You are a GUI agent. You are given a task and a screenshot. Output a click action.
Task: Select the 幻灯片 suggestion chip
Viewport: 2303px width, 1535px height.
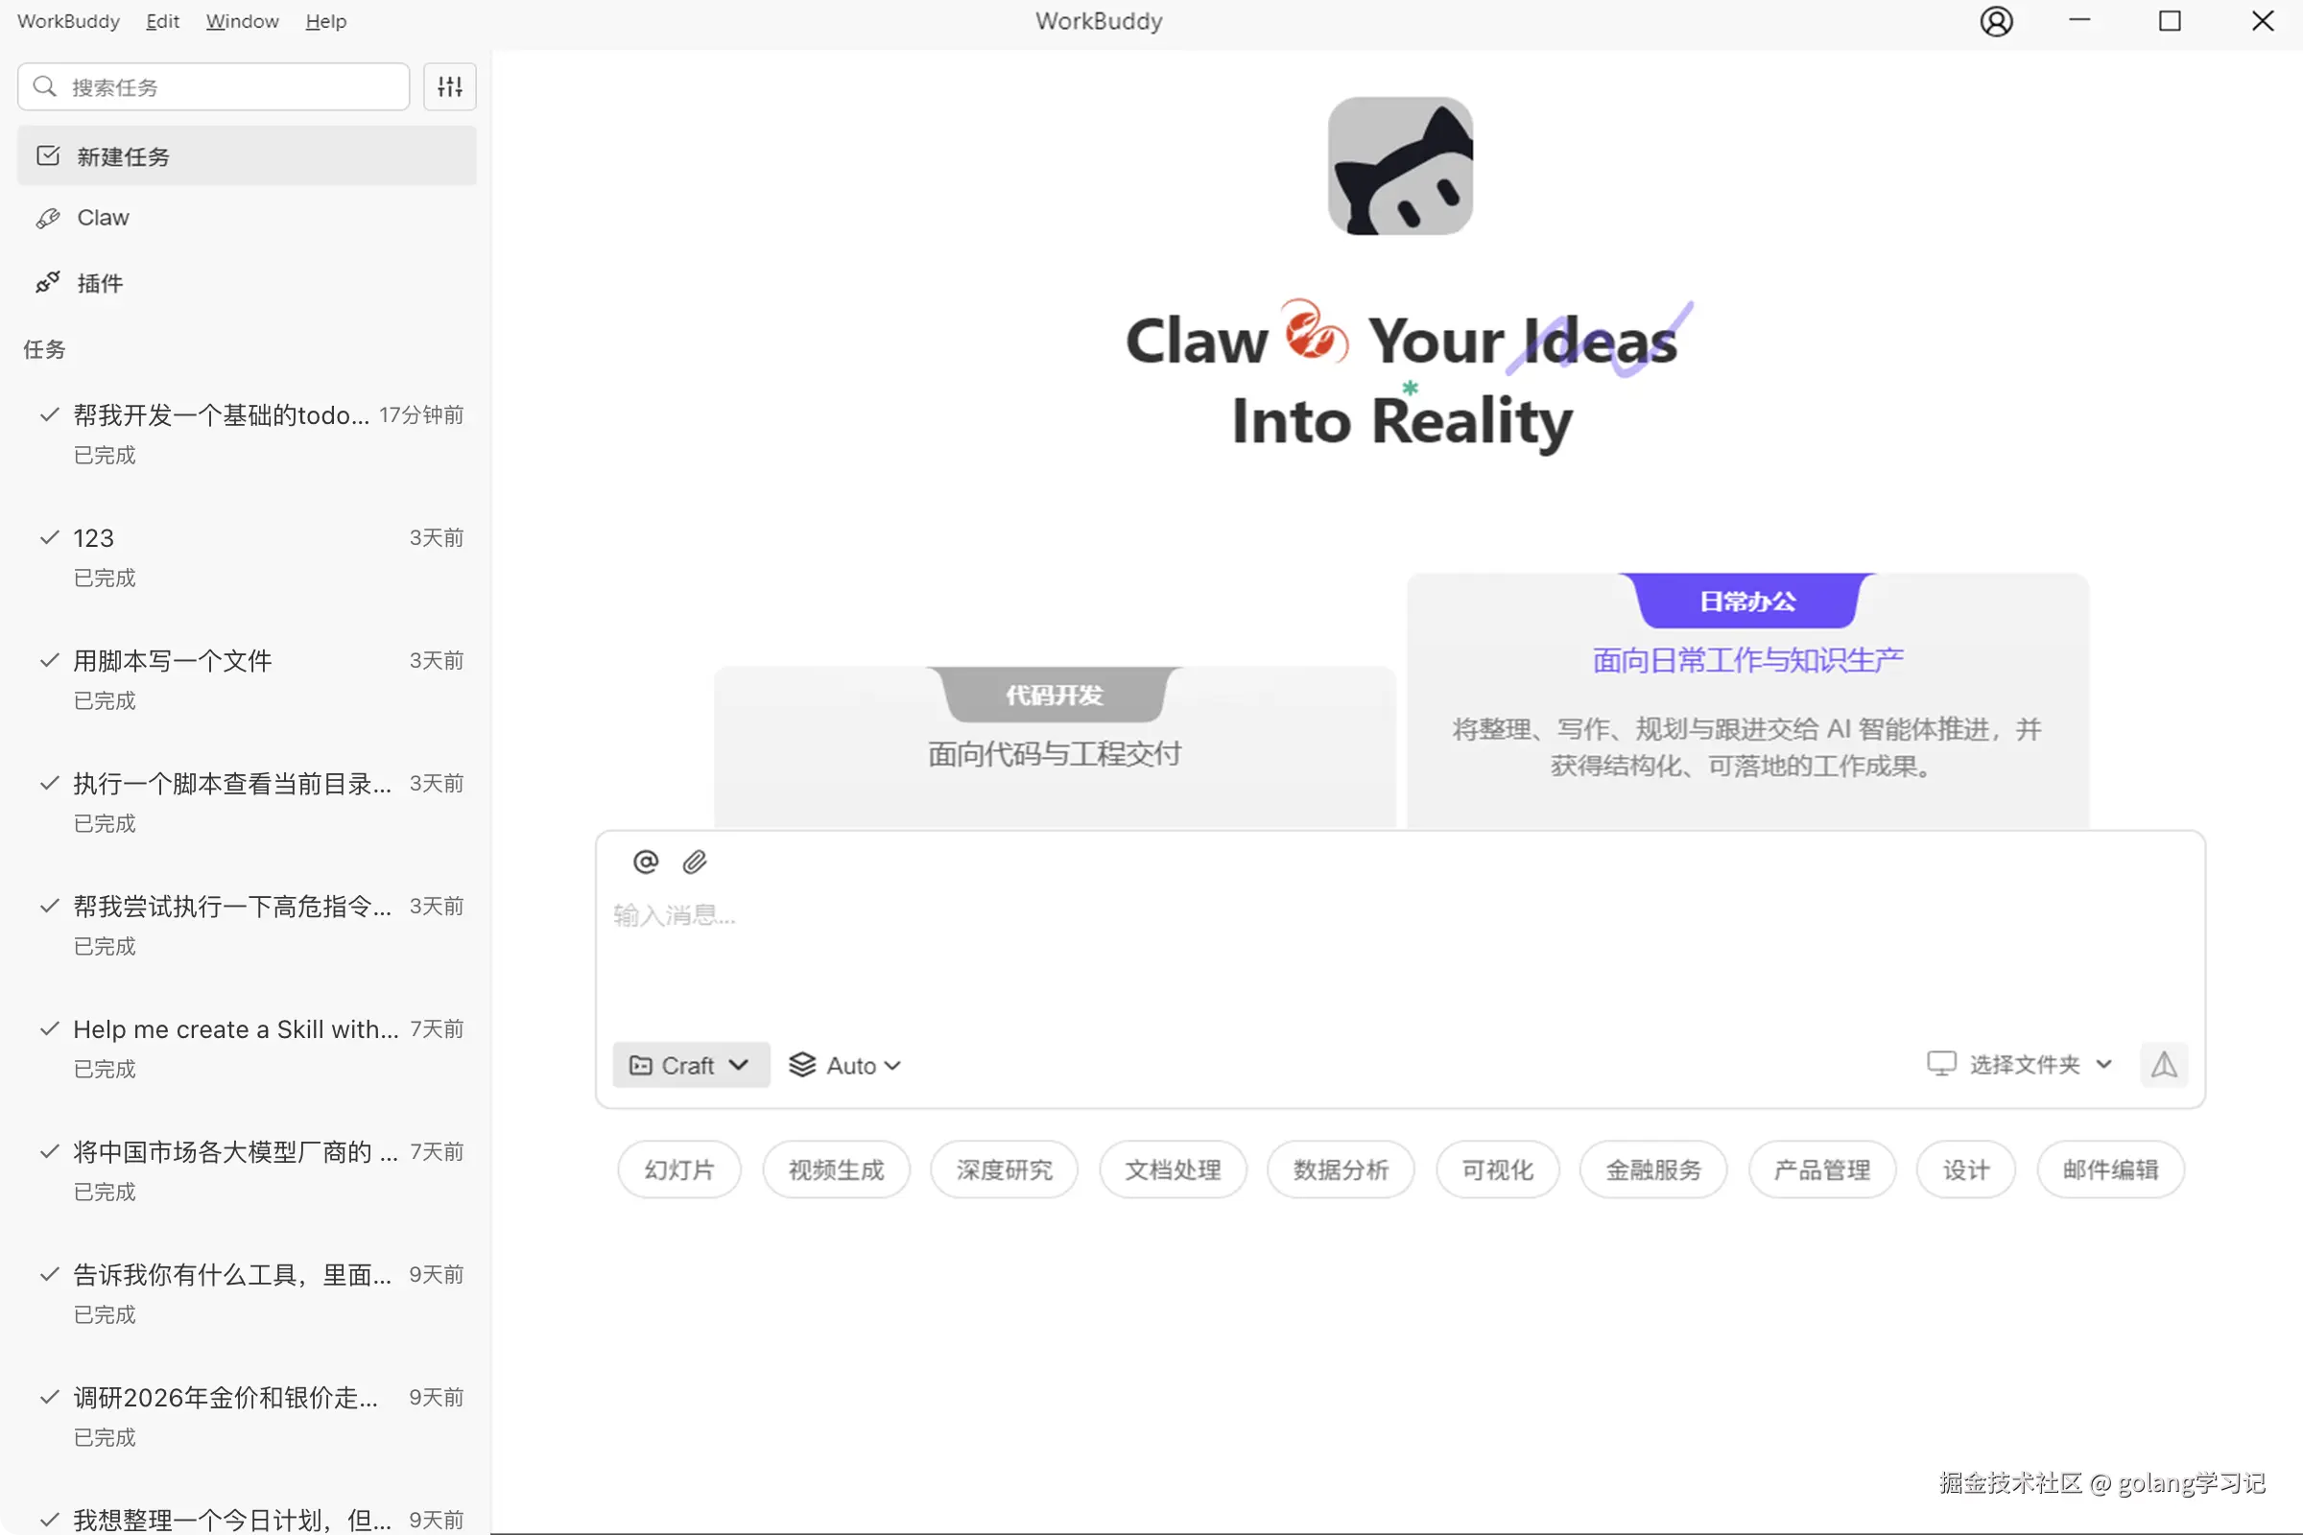pos(678,1169)
